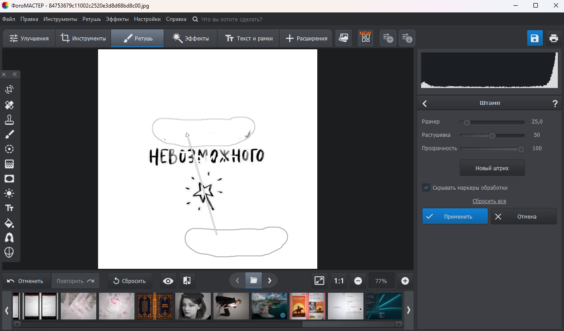Toggle the before/after compare view button
Image resolution: width=564 pixels, height=331 pixels.
[x=187, y=281]
